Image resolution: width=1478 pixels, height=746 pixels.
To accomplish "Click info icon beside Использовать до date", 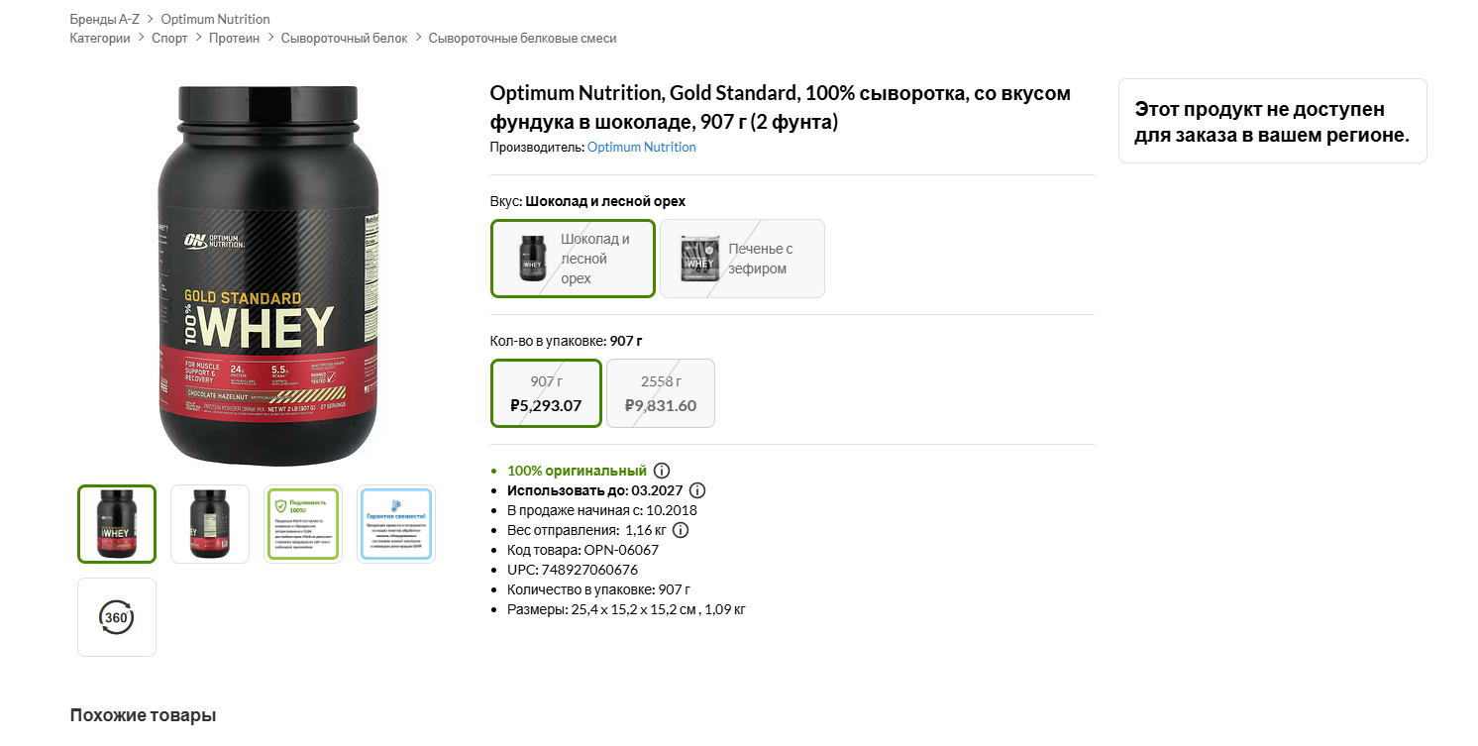I will point(697,490).
